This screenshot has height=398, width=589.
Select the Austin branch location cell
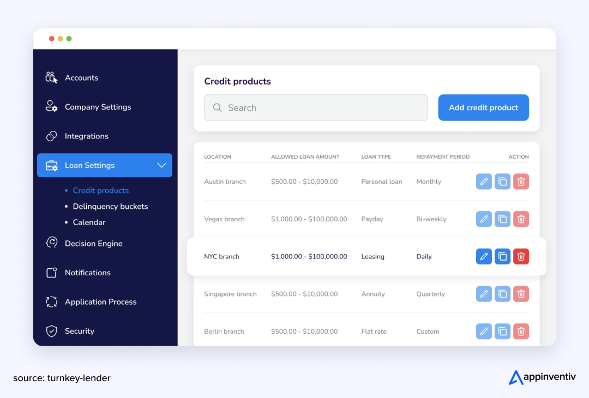(225, 182)
